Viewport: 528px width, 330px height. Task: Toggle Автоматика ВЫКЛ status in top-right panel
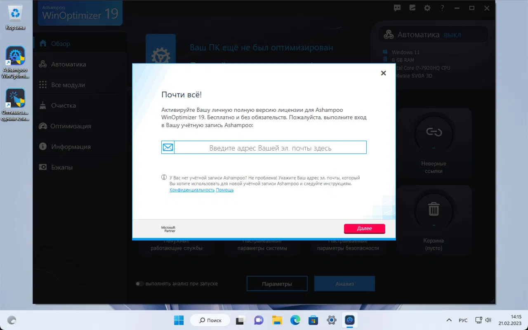point(433,35)
